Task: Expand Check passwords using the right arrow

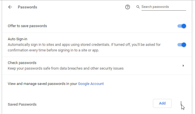Action: click(183, 66)
